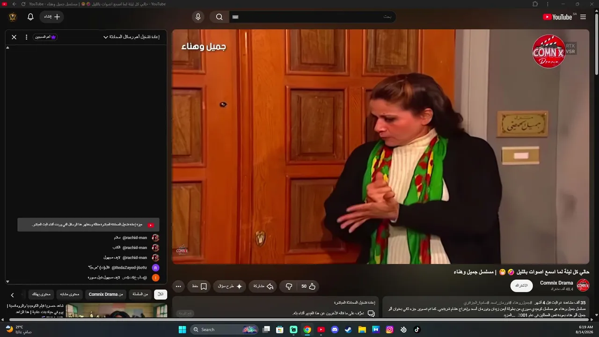The height and width of the screenshot is (337, 599).
Task: Click the Create (إنشاء) button
Action: pos(52,17)
